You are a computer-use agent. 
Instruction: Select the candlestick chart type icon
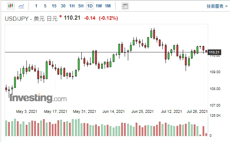pos(11,6)
